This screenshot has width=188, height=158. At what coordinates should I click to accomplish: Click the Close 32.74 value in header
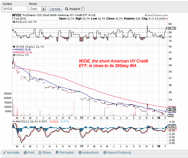114,18
